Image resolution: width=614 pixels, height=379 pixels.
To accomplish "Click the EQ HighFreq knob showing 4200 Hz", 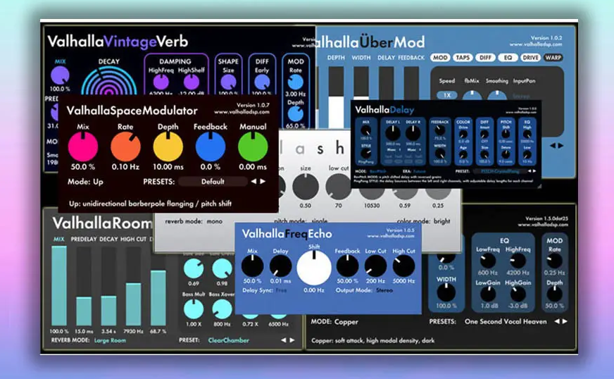I will coord(518,261).
